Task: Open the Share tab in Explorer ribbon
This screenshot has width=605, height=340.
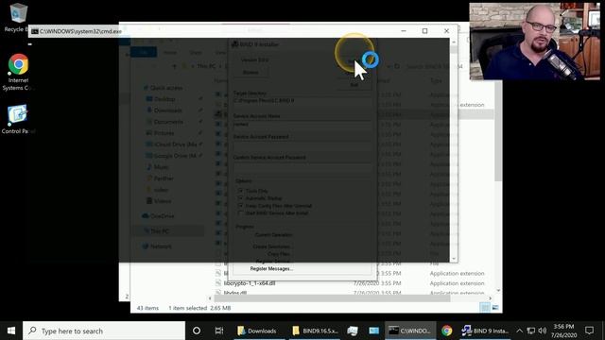Action: 196,52
